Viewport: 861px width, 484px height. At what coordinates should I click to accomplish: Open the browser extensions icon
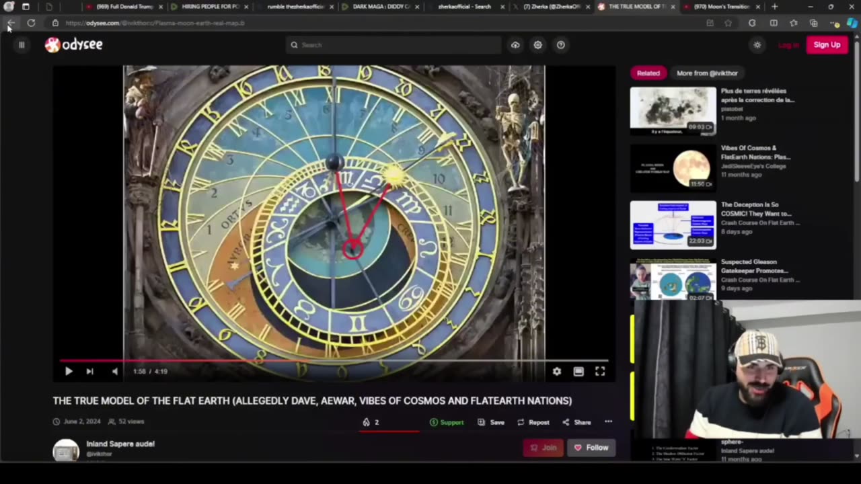click(x=752, y=23)
